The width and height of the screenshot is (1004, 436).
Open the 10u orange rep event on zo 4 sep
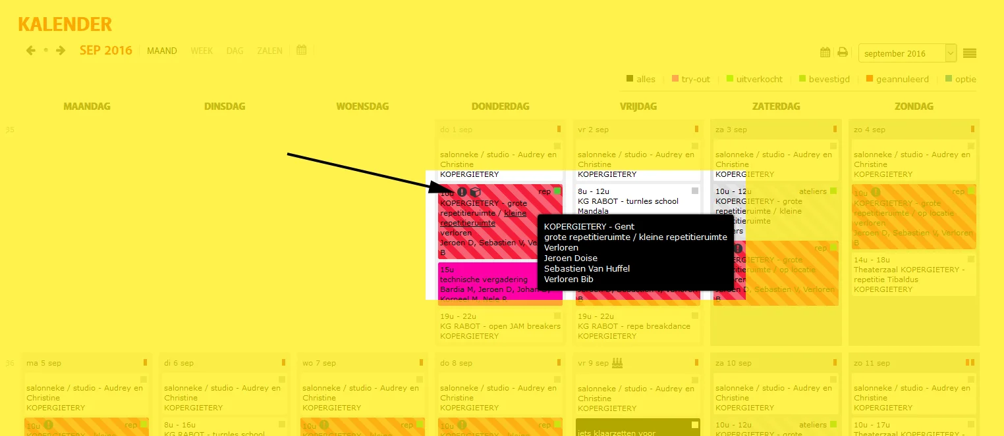(914, 217)
